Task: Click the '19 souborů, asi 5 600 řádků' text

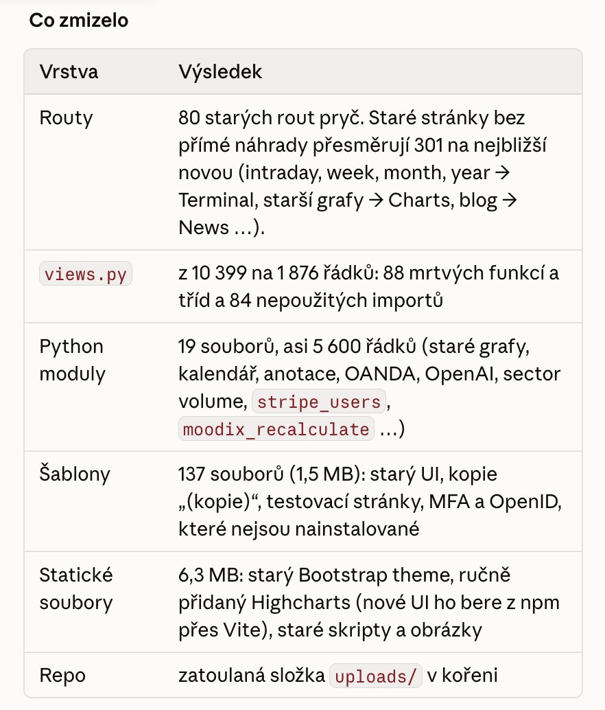Action: pos(297,346)
